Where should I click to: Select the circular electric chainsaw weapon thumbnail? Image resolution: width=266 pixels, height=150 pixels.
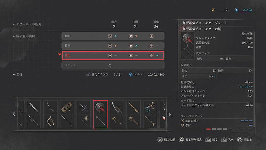tap(100, 114)
